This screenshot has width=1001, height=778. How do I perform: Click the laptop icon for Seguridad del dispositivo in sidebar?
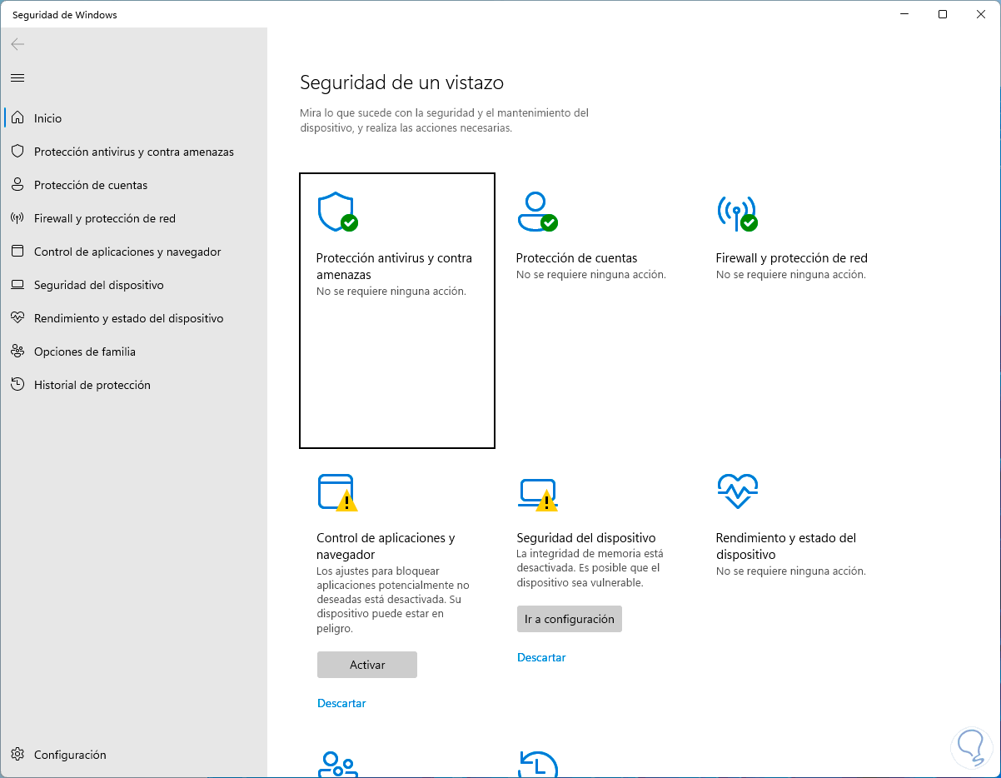tap(17, 285)
